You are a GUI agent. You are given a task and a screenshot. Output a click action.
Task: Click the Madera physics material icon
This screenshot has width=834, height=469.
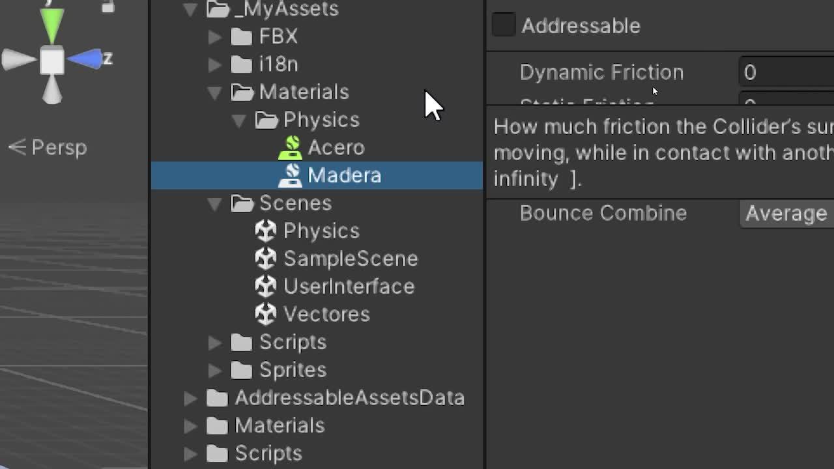[291, 175]
